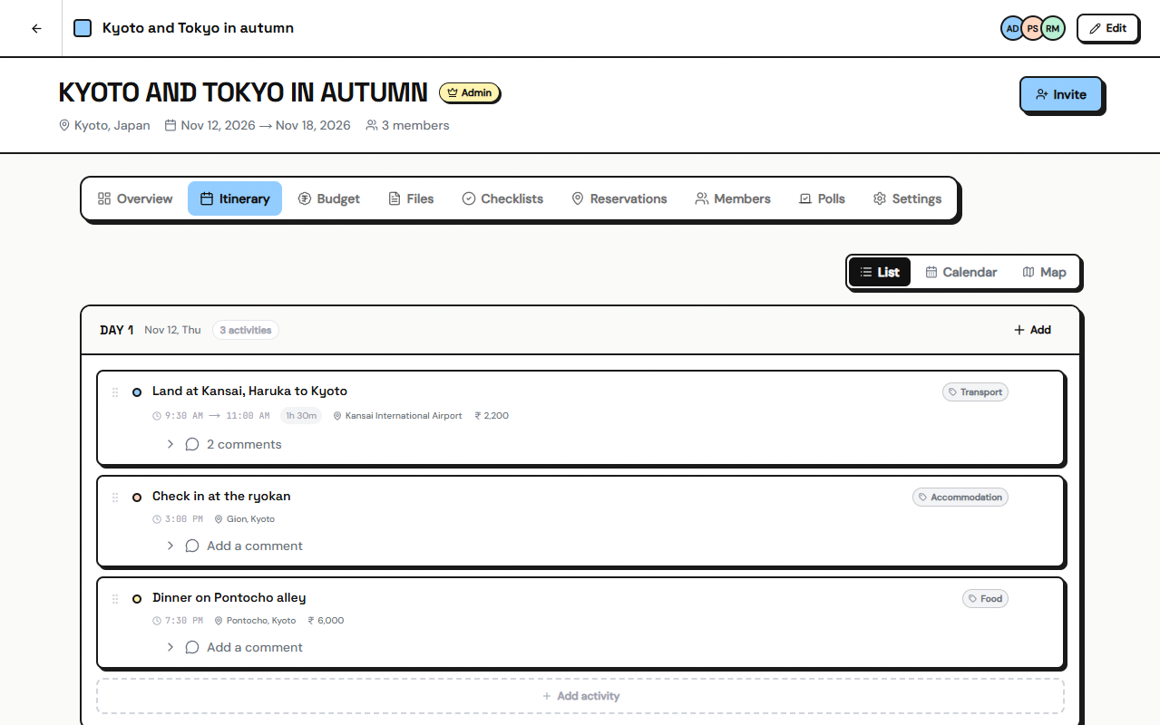The height and width of the screenshot is (725, 1160).
Task: Select the Itinerary tab
Action: click(x=235, y=198)
